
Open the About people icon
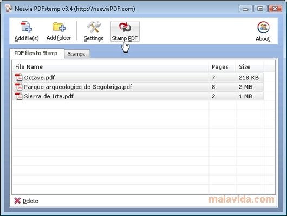(x=263, y=28)
